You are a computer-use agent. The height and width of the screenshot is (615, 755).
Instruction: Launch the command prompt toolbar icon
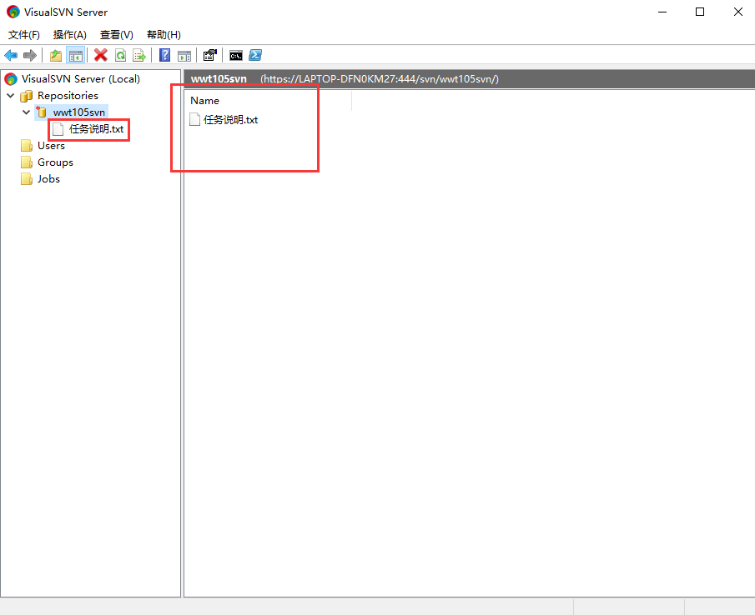coord(236,56)
